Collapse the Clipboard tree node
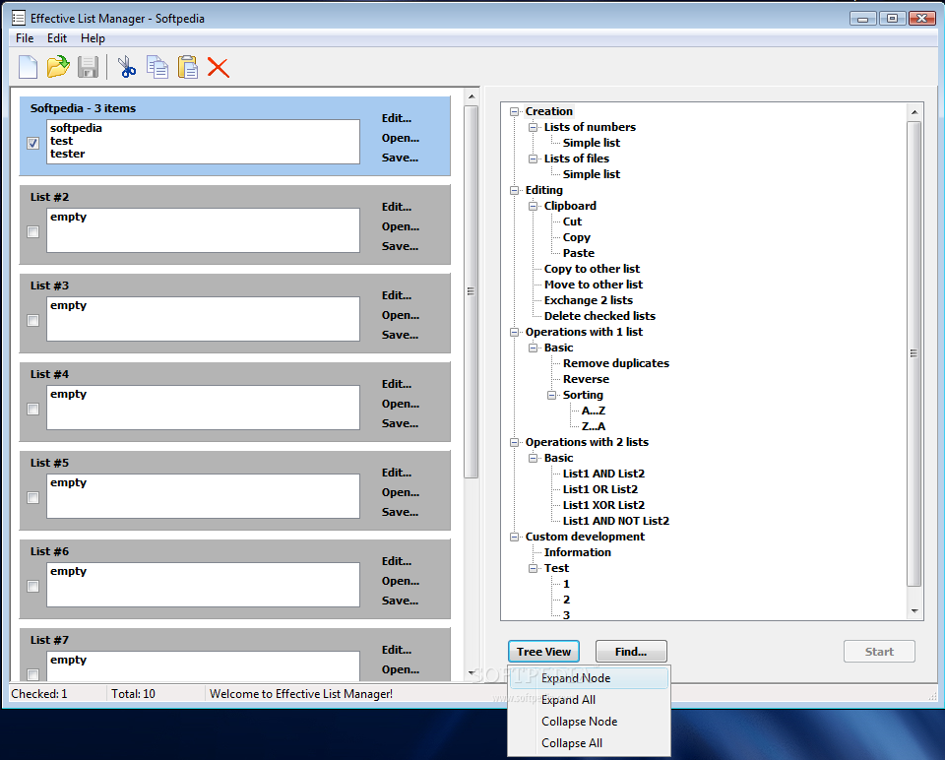Image resolution: width=945 pixels, height=760 pixels. 533,206
